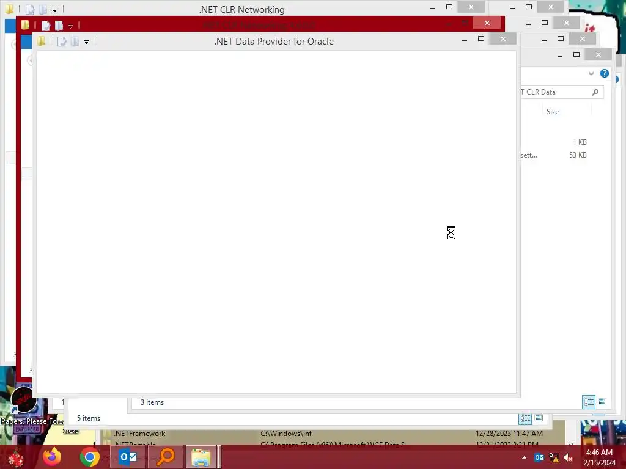
Task: Click the search magnifier in the CLR Data search box
Action: pos(595,92)
